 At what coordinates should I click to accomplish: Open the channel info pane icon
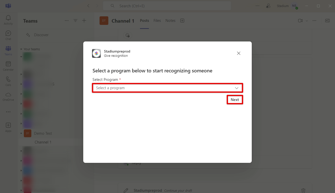(x=327, y=21)
